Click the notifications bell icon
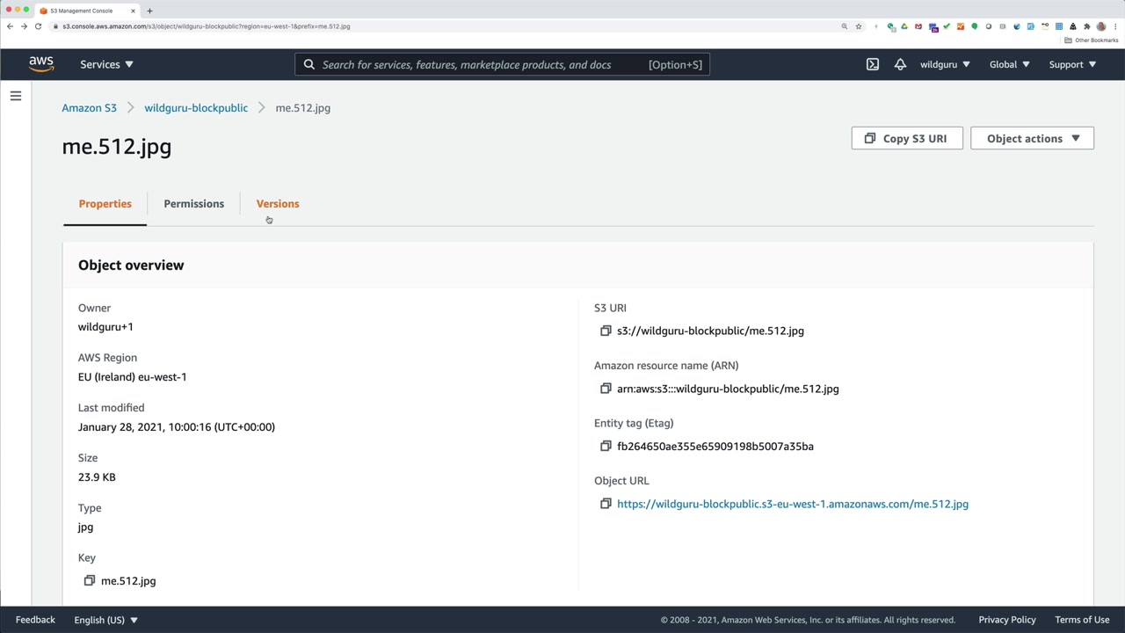1125x633 pixels. (x=900, y=64)
